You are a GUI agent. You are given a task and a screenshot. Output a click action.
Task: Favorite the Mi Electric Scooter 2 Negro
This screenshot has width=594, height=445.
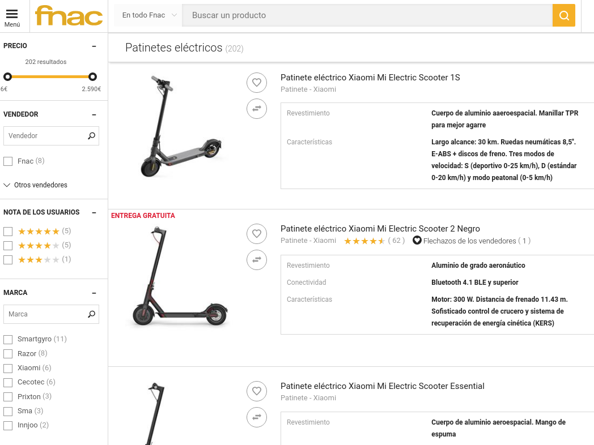point(257,233)
